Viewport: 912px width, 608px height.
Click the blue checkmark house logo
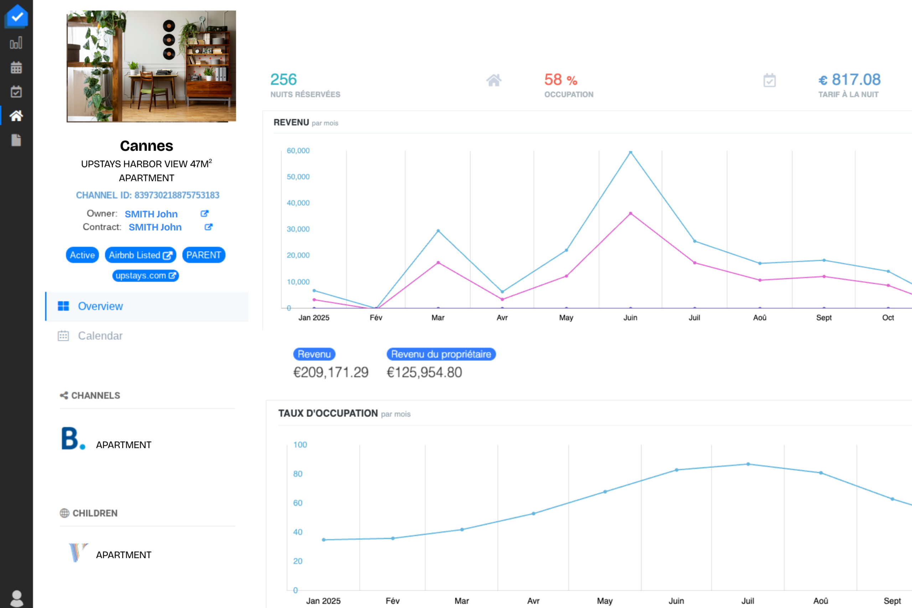[17, 16]
